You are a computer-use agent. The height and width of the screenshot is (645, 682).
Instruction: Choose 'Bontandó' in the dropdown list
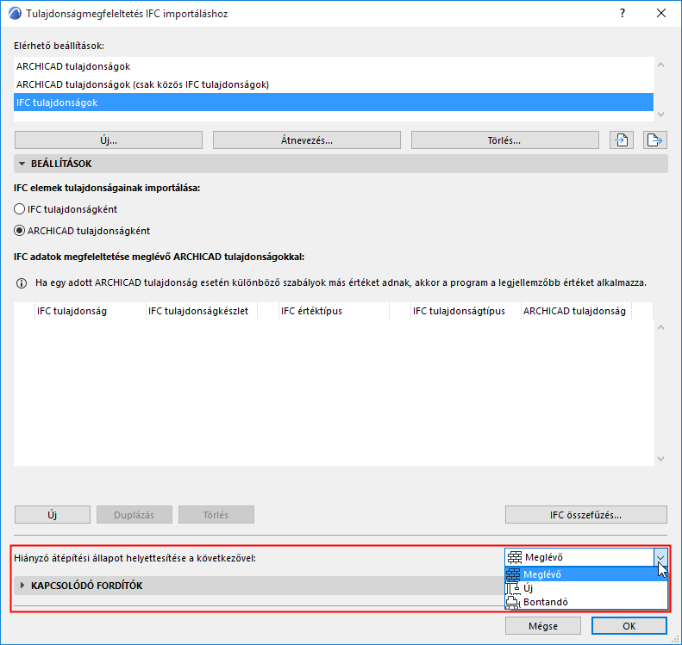pyautogui.click(x=586, y=602)
